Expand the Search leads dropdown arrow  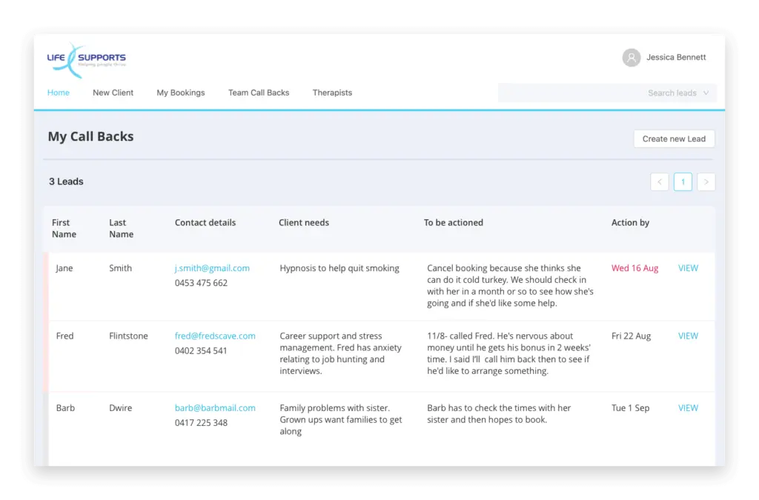[x=706, y=93]
